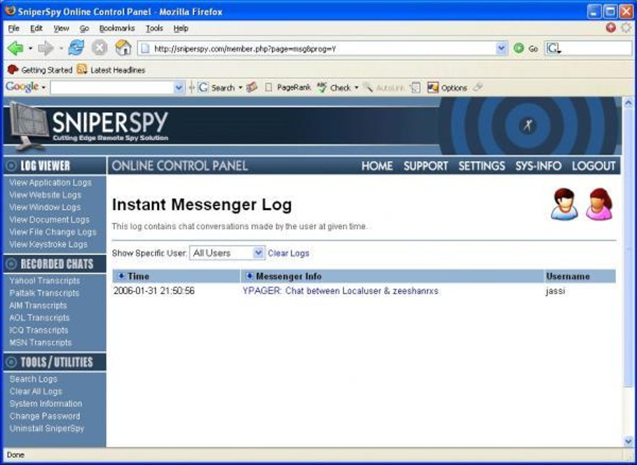This screenshot has width=637, height=465.
Task: Open the Google toolbar search box dropdown
Action: pos(179,87)
